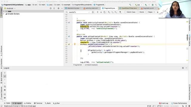Click the Make Project hammer icon

(x=130, y=5)
